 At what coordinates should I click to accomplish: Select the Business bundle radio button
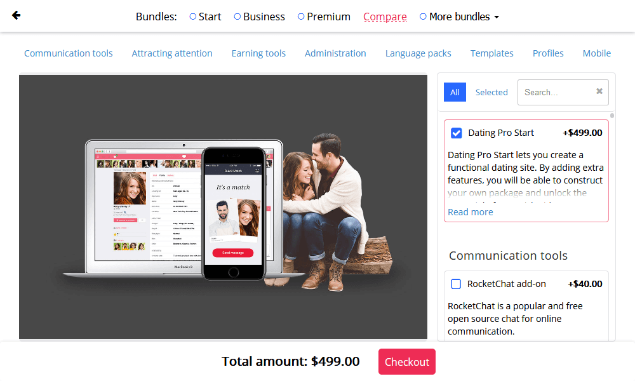[237, 17]
